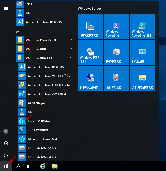Click the W letter group header
166x171 pixels.
point(17,32)
